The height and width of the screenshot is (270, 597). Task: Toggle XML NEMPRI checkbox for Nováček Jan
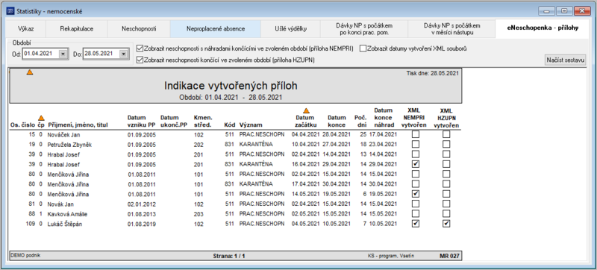click(x=416, y=134)
